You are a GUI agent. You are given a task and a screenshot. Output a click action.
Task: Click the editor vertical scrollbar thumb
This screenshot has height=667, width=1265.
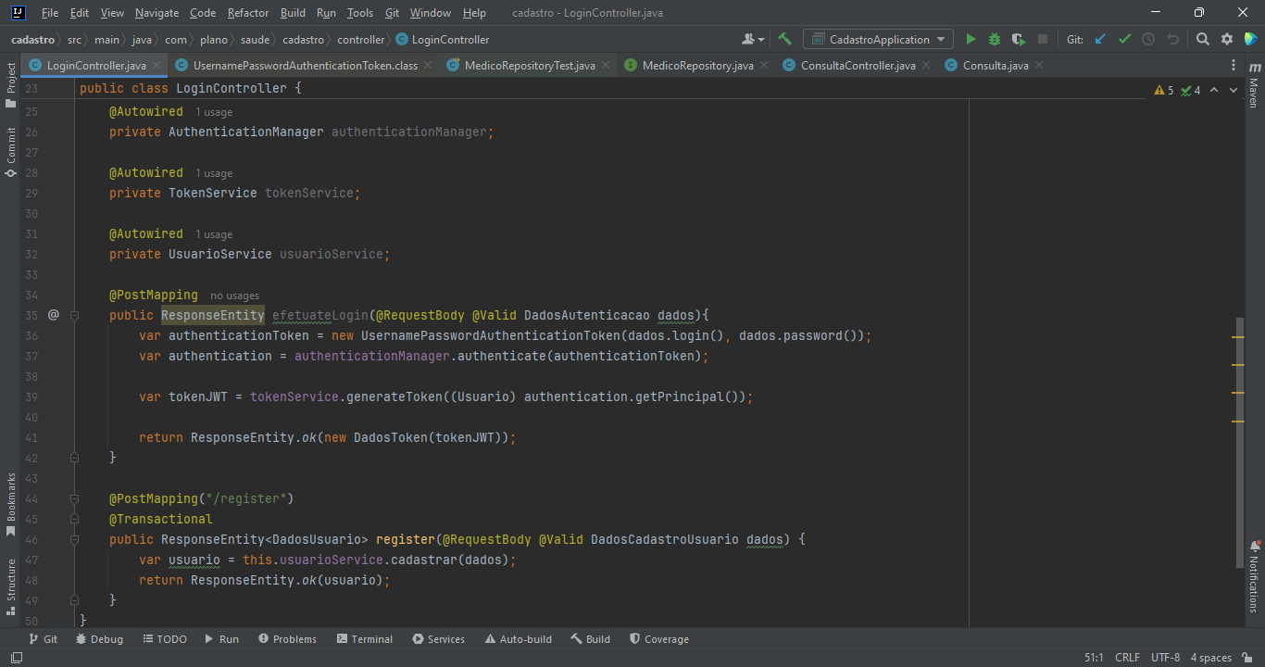[1238, 442]
